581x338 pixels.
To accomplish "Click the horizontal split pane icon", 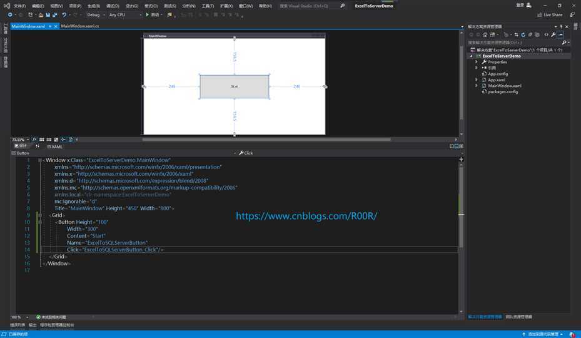I will (x=457, y=146).
